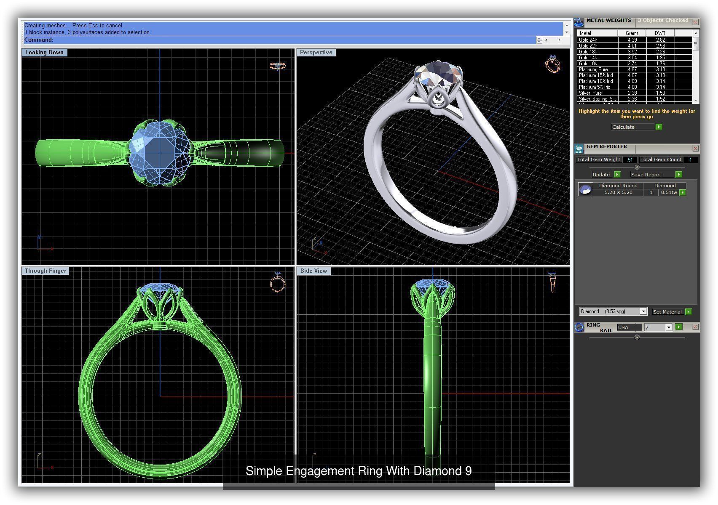Click the command line right scroll arrow
This screenshot has height=505, width=718.
[x=559, y=40]
